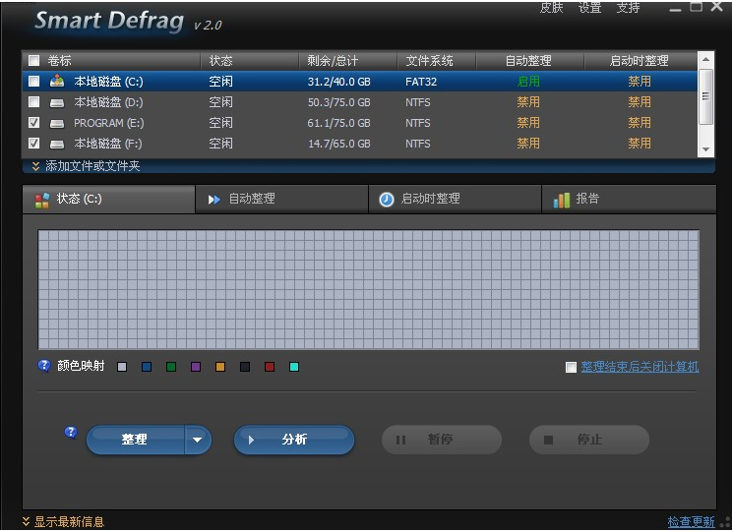Enable 整理结束后关闭计算机 checkbox
Image resolution: width=732 pixels, height=532 pixels.
(x=572, y=367)
